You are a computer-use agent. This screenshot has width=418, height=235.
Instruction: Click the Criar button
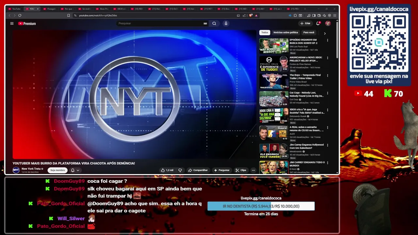point(305,23)
